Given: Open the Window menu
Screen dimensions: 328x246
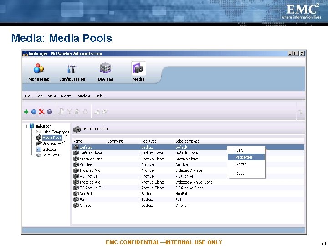Looking at the screenshot, I should [83, 96].
